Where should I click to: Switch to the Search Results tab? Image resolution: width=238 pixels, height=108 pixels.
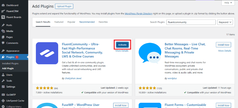(43, 22)
